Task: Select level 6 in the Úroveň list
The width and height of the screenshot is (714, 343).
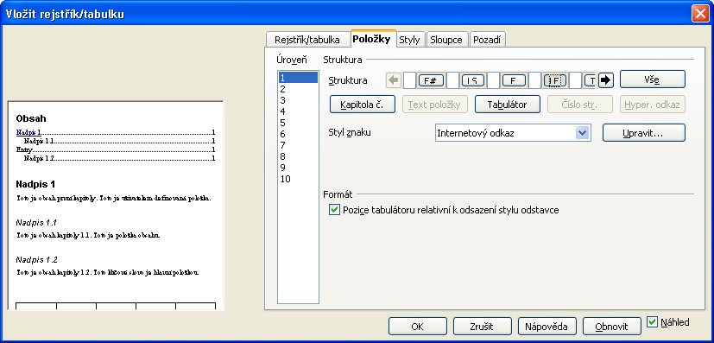Action: click(298, 134)
